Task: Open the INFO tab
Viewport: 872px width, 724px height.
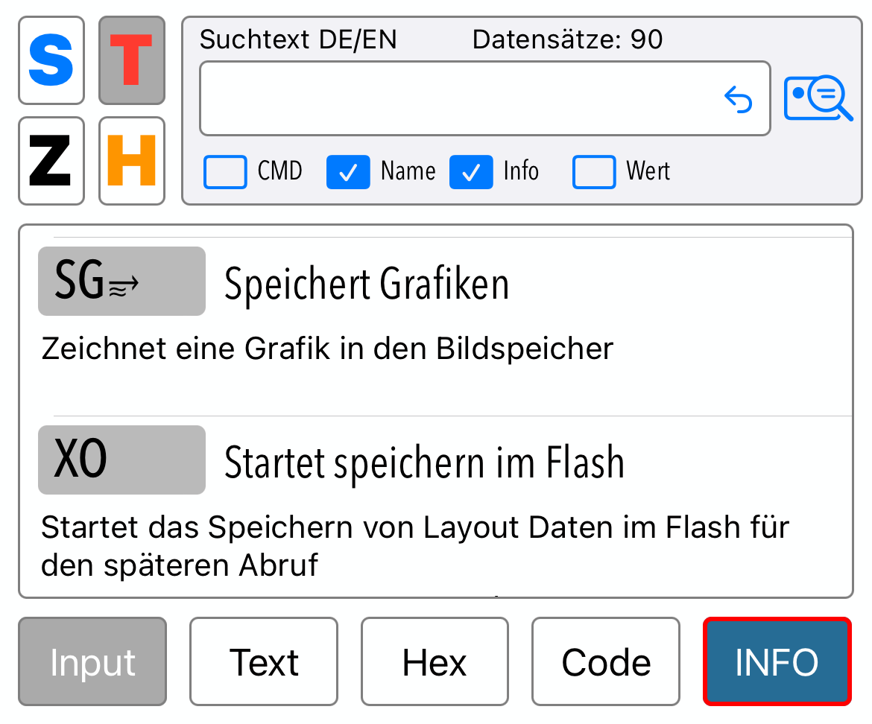Action: coord(777,661)
